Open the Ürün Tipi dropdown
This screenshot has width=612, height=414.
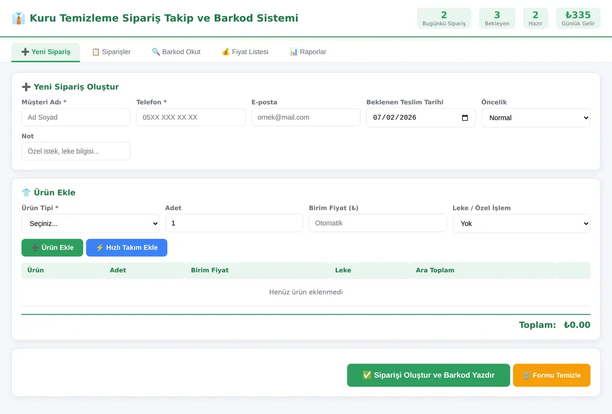90,223
